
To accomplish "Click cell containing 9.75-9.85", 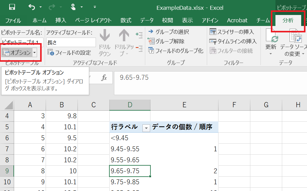I will click(130, 182).
